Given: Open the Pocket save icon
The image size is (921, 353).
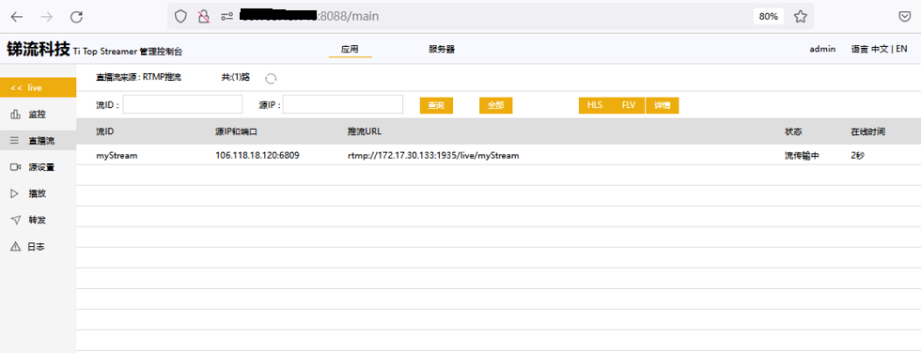Looking at the screenshot, I should (x=905, y=16).
